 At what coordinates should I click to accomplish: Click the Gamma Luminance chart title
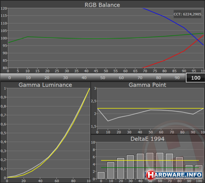coord(45,85)
